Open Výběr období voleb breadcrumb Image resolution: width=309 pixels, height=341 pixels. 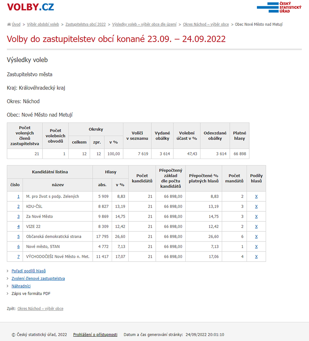[43, 24]
